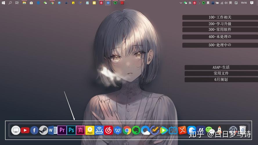
Task: Switch to WeChat on the top taskbar
Action: 45,3
